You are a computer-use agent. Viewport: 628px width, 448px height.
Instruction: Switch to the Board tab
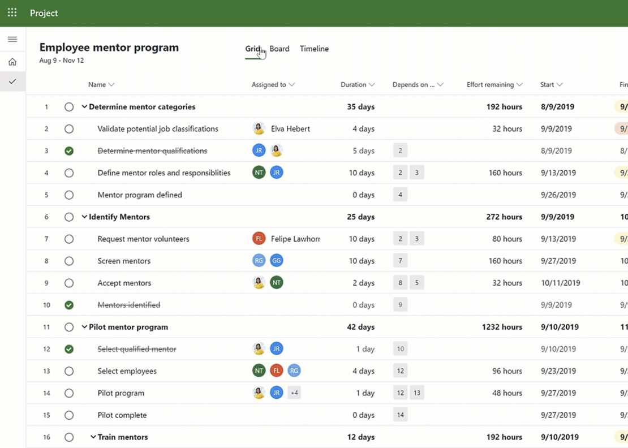pyautogui.click(x=279, y=49)
